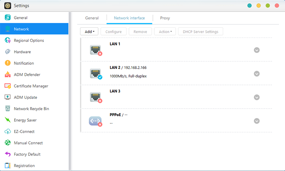This screenshot has width=285, height=171.
Task: Click the Network Recycle Bin icon
Action: [7, 109]
